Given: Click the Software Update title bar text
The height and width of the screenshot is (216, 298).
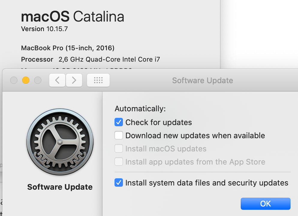Looking at the screenshot, I should (202, 80).
